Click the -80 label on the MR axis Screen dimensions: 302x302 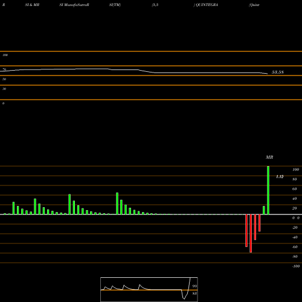point(295,257)
